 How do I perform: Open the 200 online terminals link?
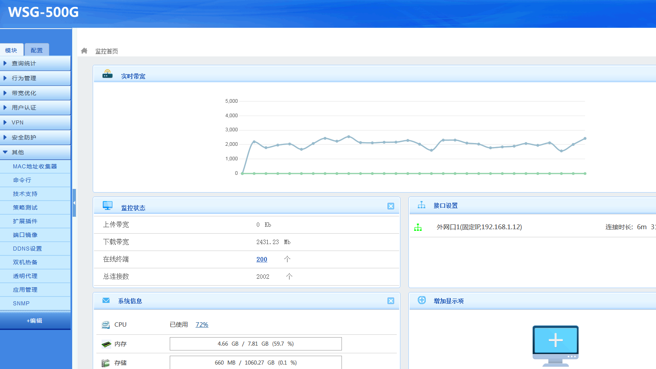[x=262, y=259]
